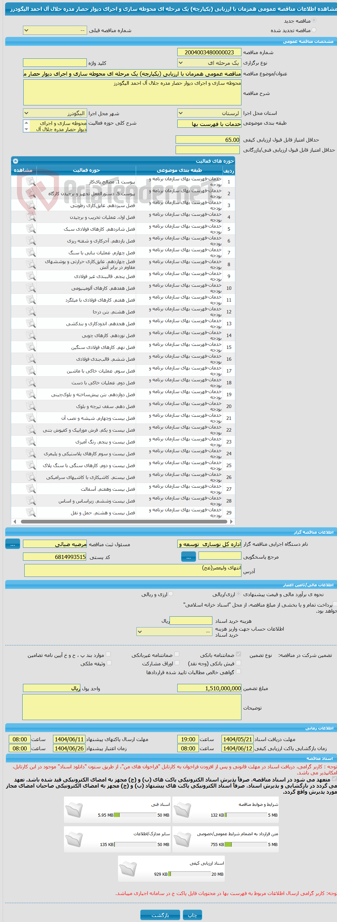Click the توضیحات text area
Image resolution: width=337 pixels, height=922 pixels.
click(132, 707)
